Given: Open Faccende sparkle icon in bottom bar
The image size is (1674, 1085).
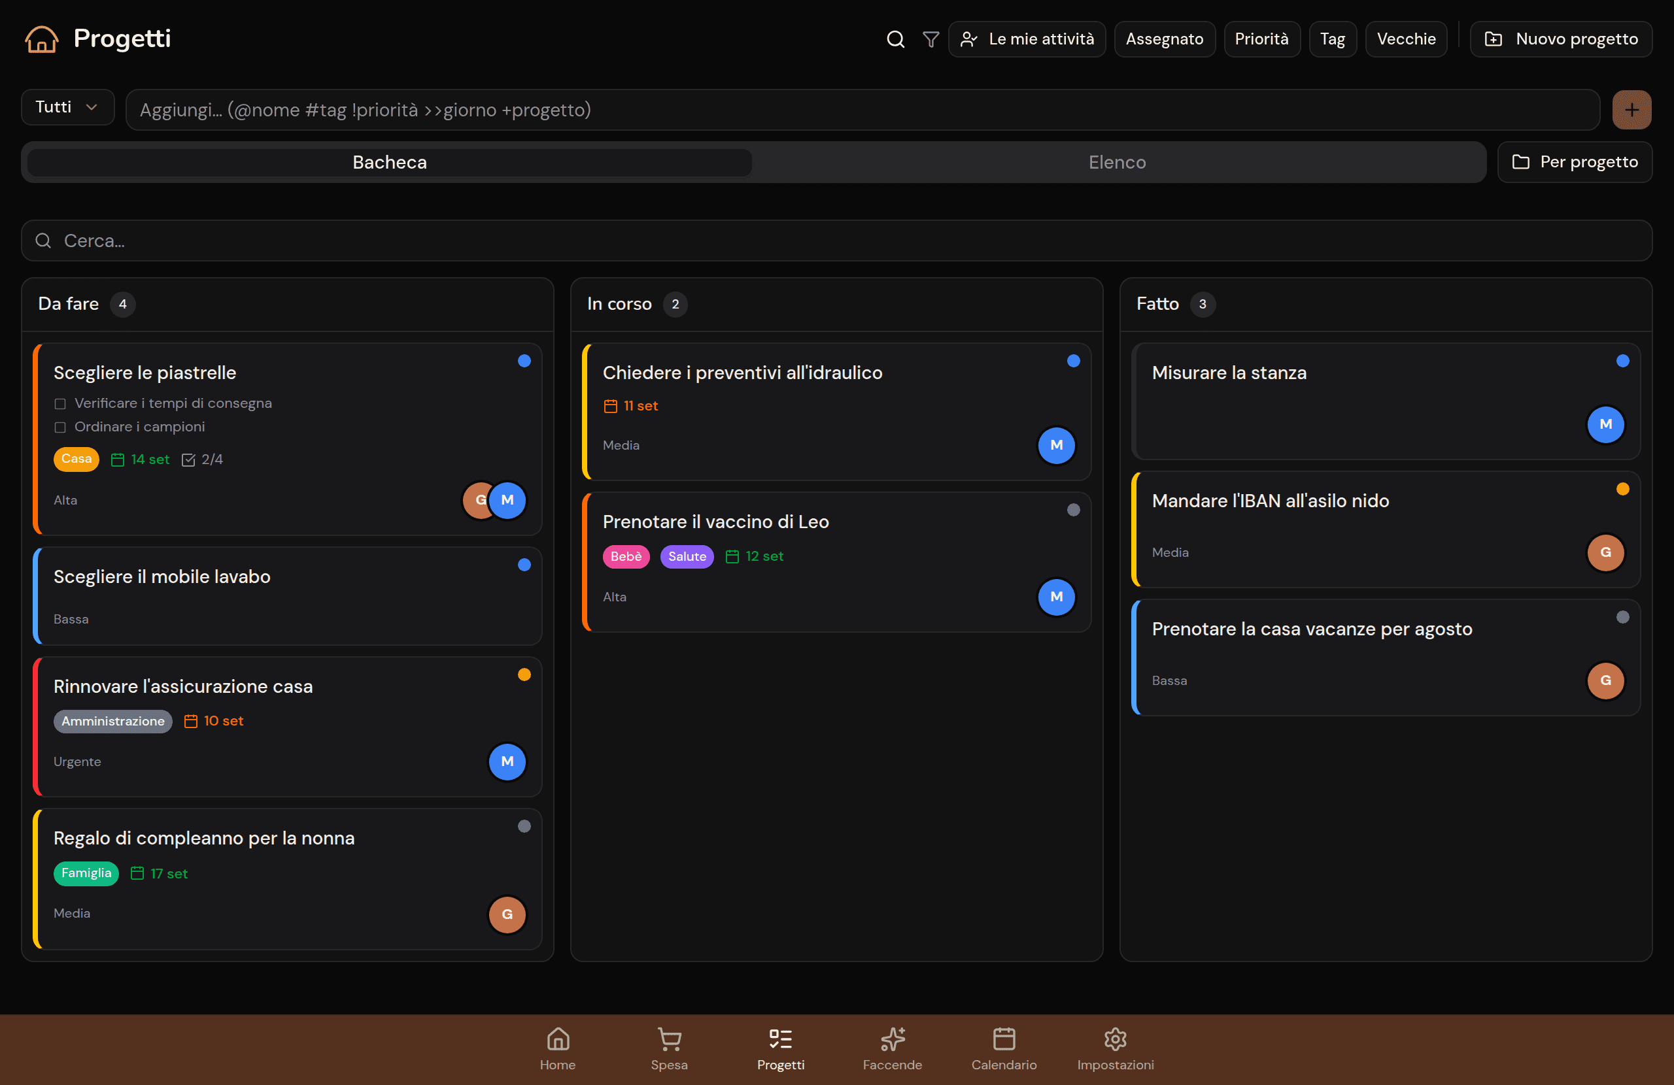Looking at the screenshot, I should 892,1048.
